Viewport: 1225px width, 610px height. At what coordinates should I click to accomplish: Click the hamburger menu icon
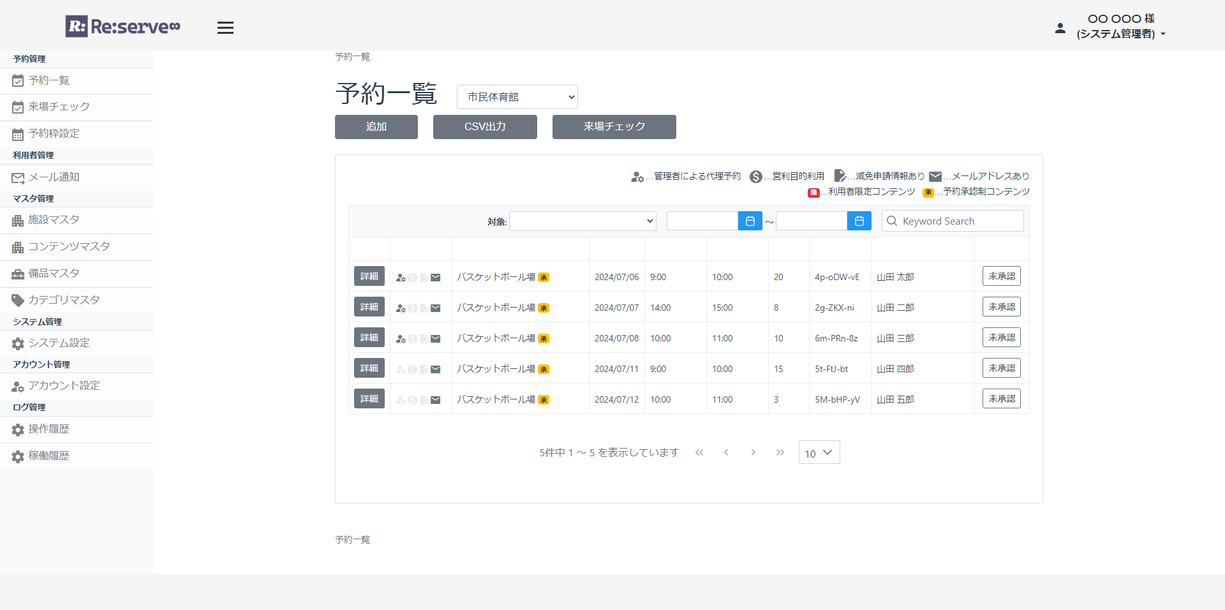coord(225,27)
